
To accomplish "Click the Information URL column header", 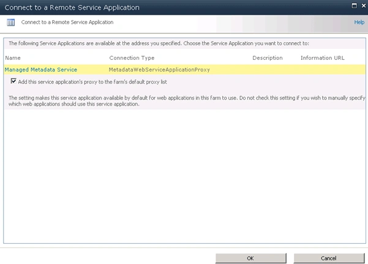I will tap(323, 58).
